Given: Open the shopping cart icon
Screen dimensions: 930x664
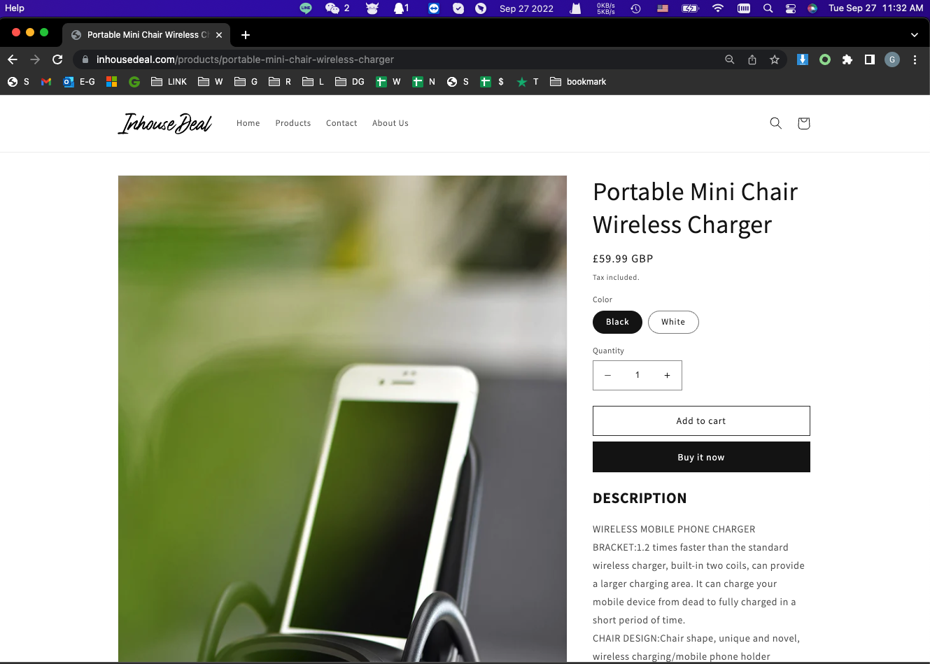Looking at the screenshot, I should (x=803, y=123).
